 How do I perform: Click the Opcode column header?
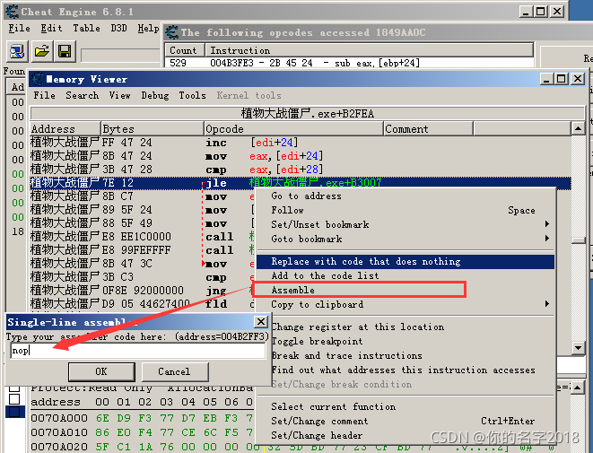[293, 129]
